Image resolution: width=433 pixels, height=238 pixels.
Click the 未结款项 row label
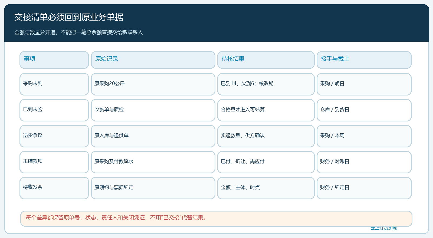[54, 162]
